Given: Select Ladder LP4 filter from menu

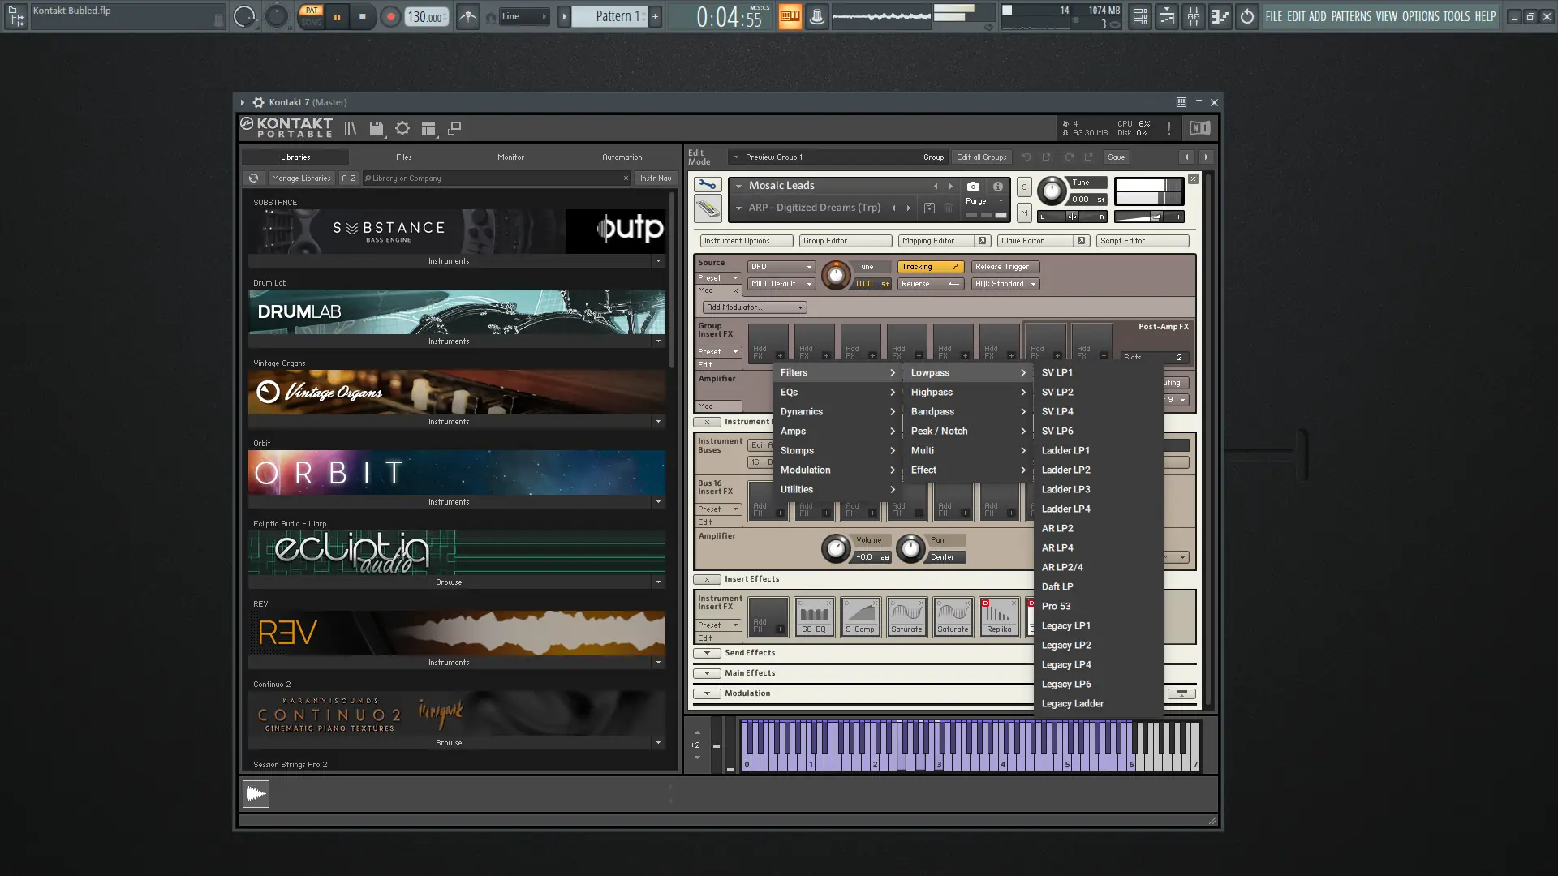Looking at the screenshot, I should point(1065,509).
